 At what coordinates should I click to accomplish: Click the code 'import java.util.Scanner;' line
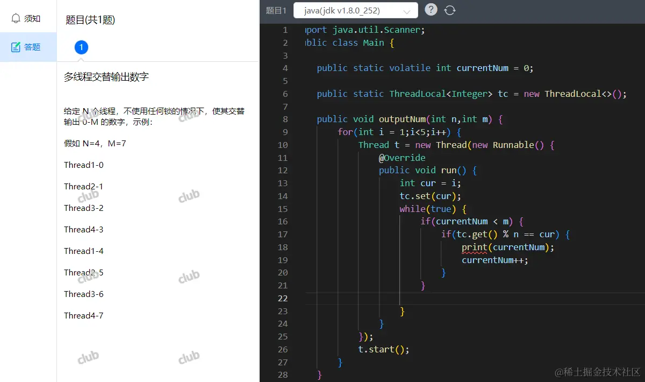365,30
